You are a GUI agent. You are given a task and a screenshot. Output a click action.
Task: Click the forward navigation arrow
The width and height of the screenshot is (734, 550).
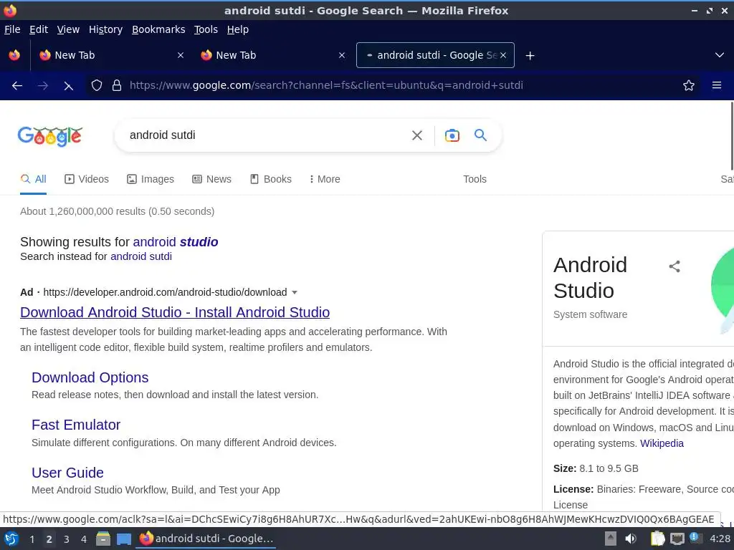point(42,86)
